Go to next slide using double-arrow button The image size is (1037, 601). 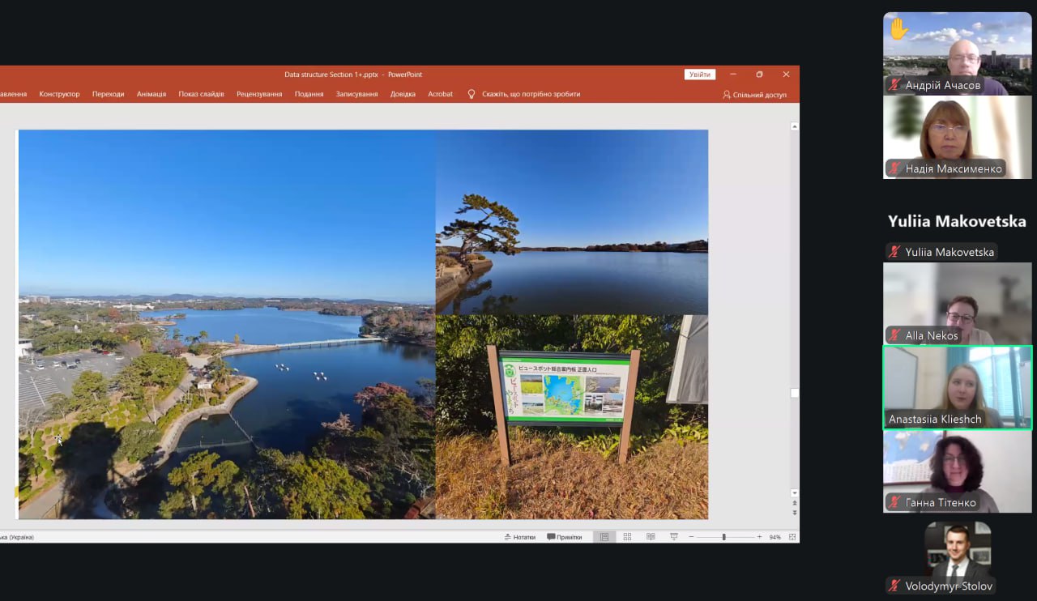click(x=794, y=513)
